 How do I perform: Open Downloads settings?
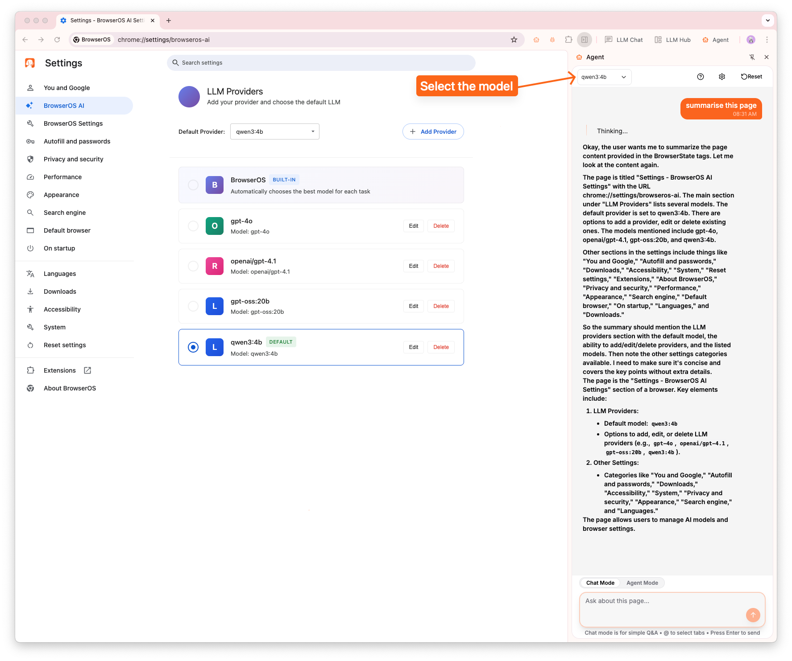click(x=74, y=291)
